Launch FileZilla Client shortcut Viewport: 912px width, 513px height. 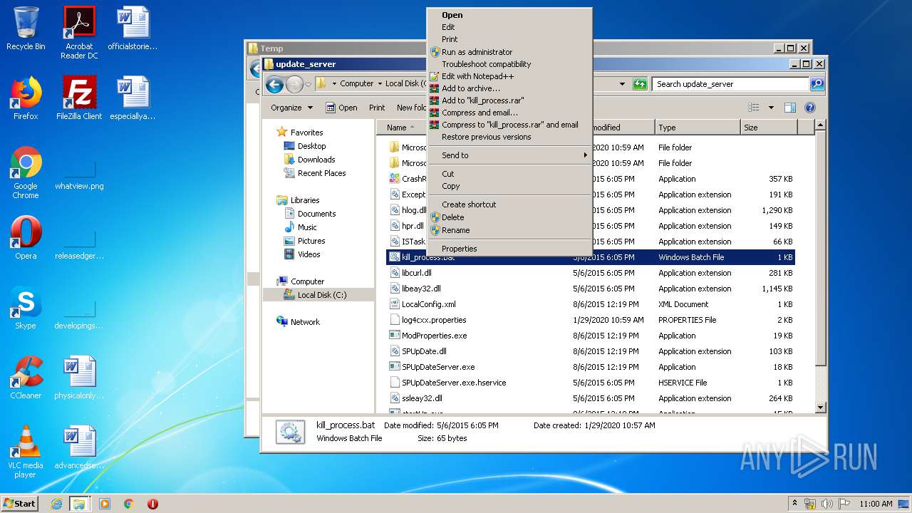pyautogui.click(x=79, y=98)
